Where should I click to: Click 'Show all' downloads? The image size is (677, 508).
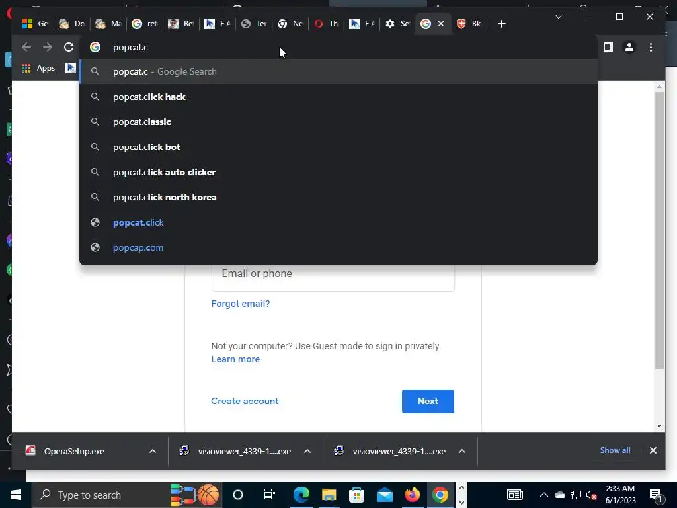pos(615,450)
